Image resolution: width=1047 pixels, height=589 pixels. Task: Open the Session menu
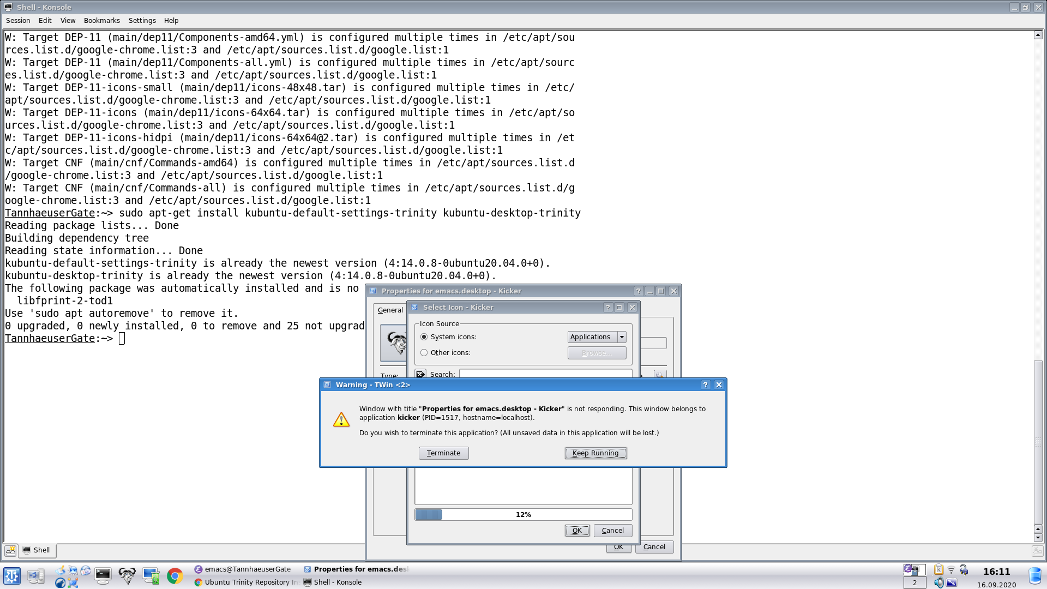18,20
